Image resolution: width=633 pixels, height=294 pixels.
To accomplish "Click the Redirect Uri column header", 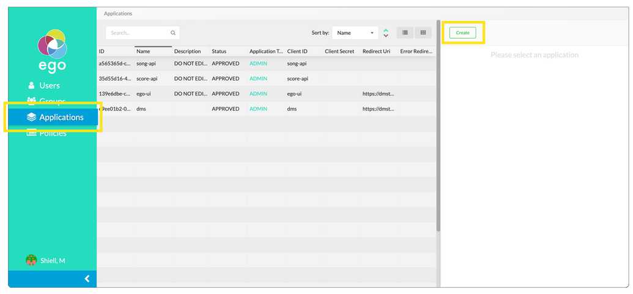I will pos(376,51).
